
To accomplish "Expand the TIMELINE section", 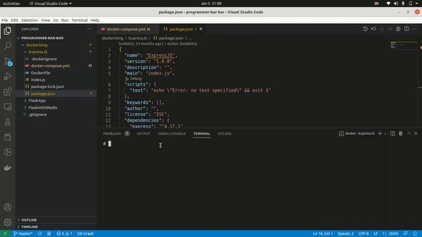I will coord(29,226).
